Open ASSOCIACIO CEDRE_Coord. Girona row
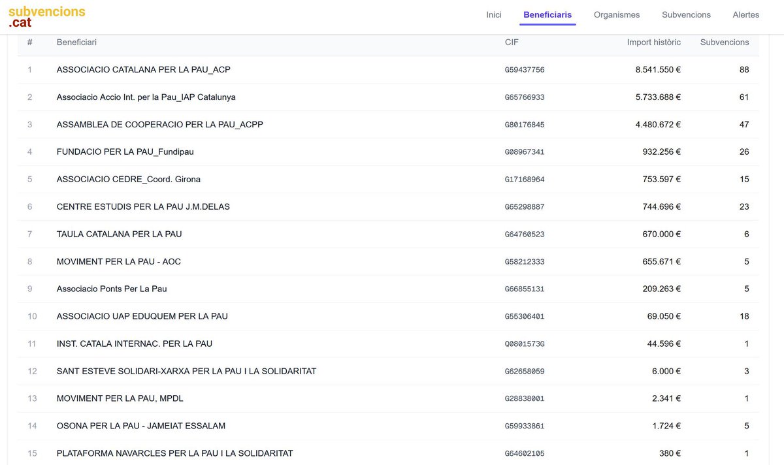Image resolution: width=784 pixels, height=465 pixels. tap(388, 179)
